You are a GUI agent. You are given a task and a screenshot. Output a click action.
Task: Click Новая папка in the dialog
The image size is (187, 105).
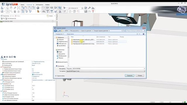click(70, 34)
